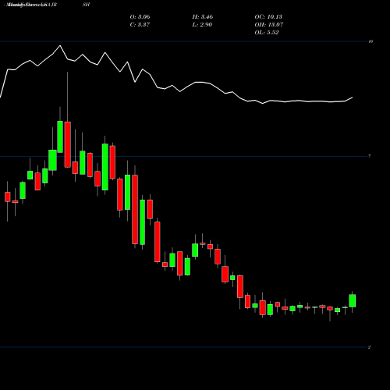Click the close value 'C: 3.37'

(140, 25)
